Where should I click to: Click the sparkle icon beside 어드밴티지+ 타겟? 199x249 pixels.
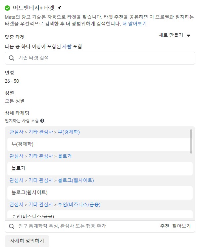[x=59, y=8]
